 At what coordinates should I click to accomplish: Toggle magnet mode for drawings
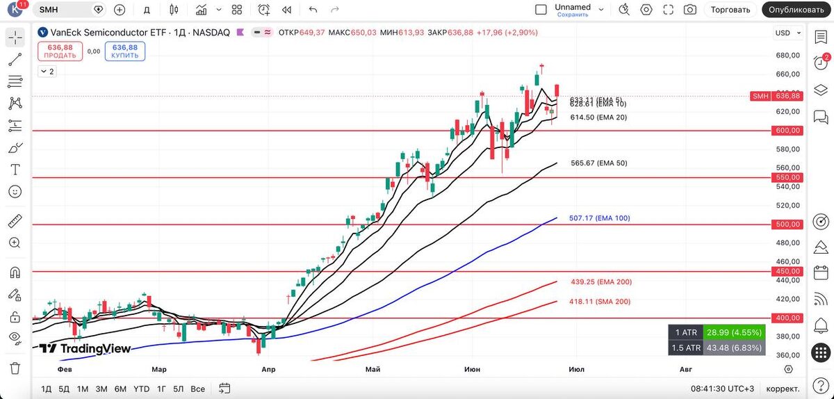(x=15, y=273)
